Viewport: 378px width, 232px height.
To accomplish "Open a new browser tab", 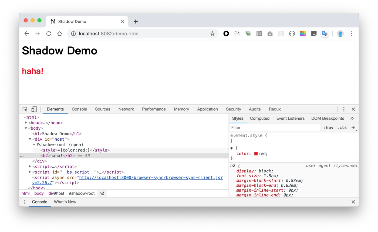I will (136, 22).
